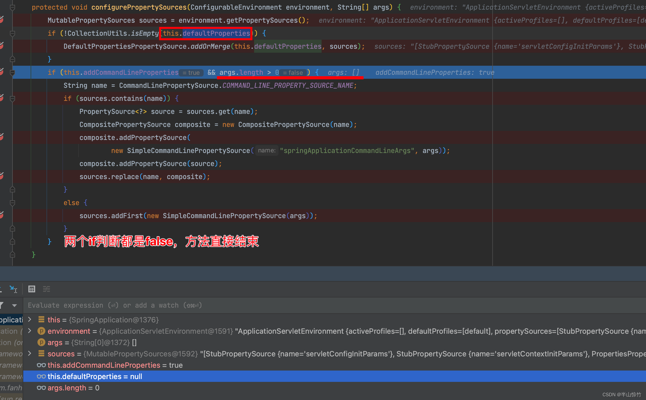The width and height of the screenshot is (646, 400).
Task: Collapse the configurePropertySources method fold marker
Action: [x=12, y=7]
